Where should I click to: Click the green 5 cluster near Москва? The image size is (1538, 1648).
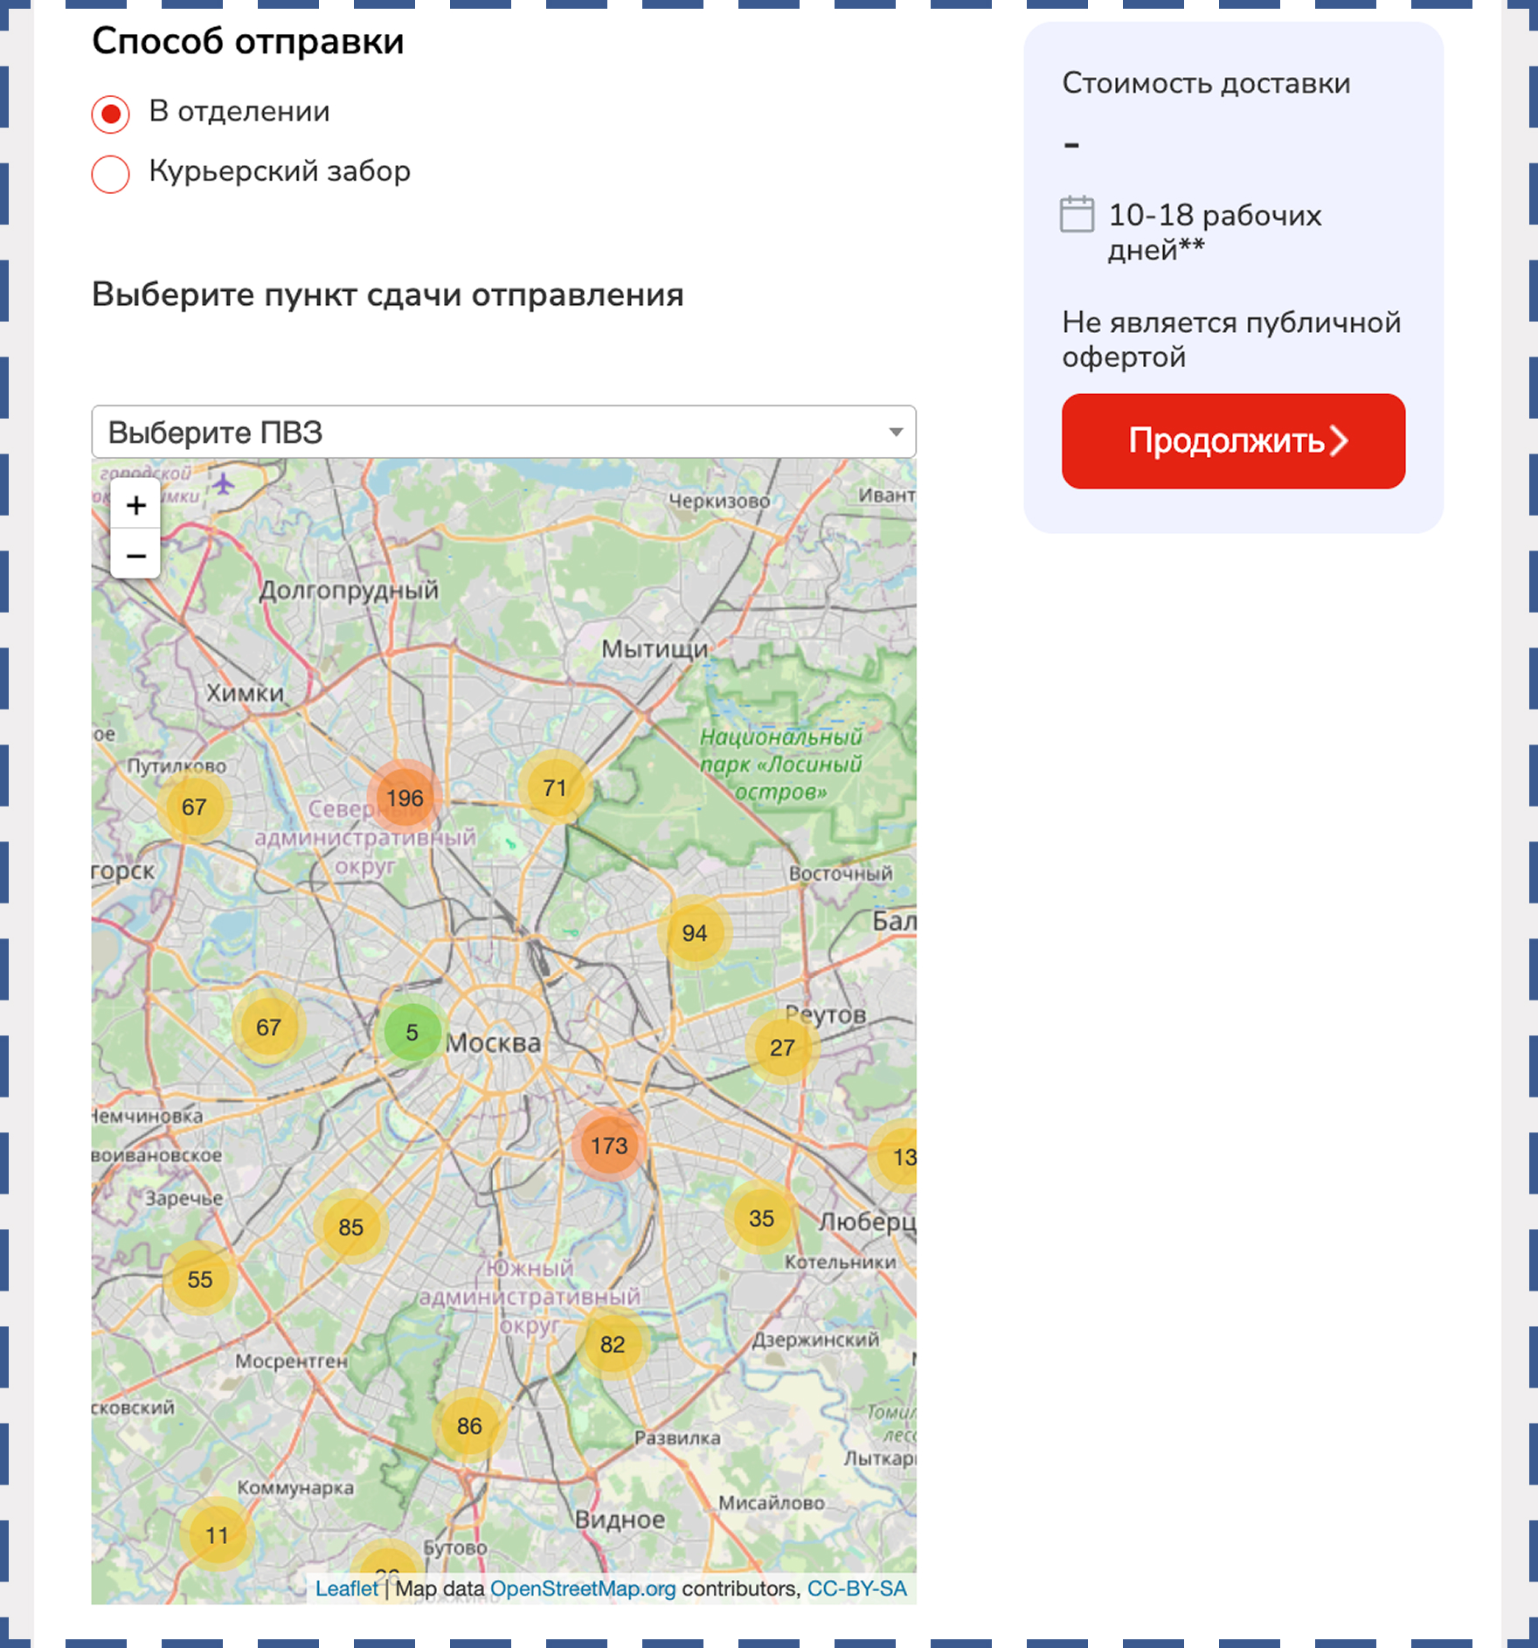pyautogui.click(x=412, y=1033)
